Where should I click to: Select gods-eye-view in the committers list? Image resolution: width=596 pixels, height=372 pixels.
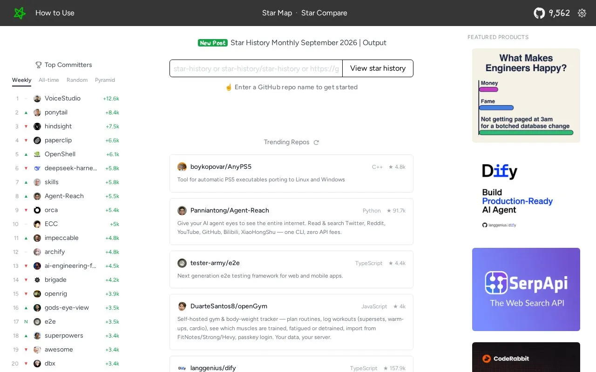[x=67, y=308]
